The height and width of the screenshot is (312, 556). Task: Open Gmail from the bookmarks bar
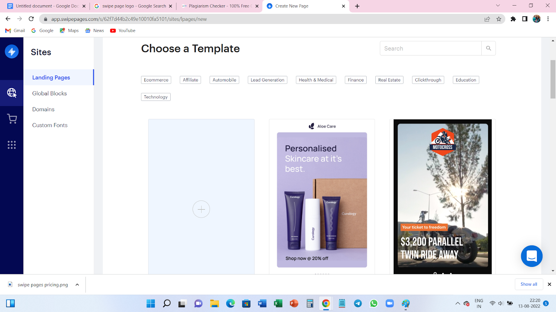point(15,31)
